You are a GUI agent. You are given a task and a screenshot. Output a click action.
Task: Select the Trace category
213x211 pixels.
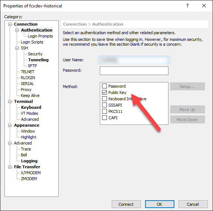click(x=26, y=149)
